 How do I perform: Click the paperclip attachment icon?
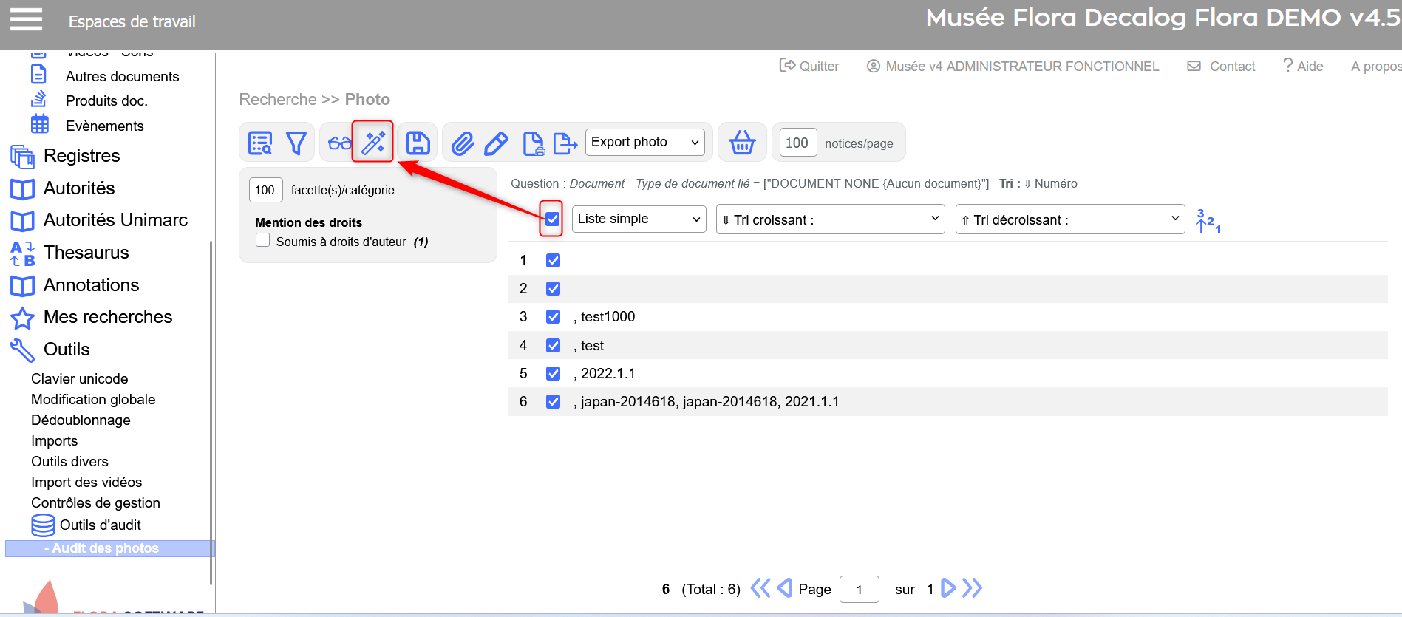(463, 143)
